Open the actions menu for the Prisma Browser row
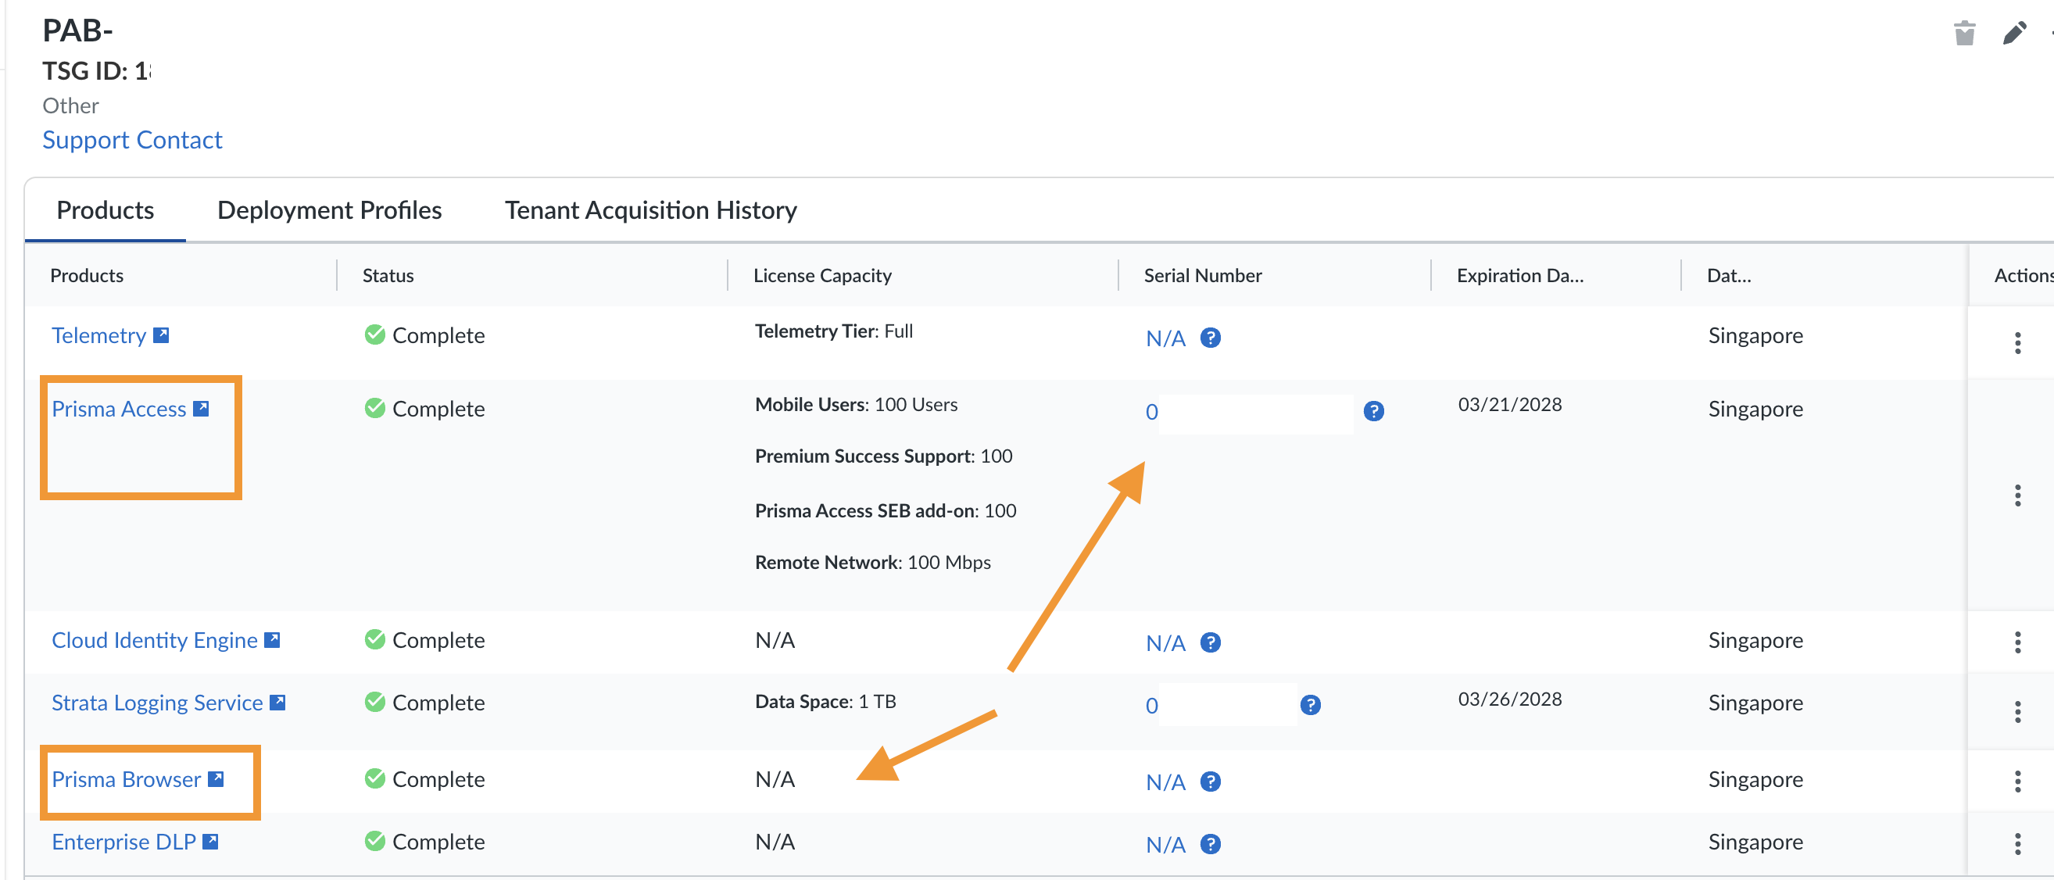 (2017, 782)
